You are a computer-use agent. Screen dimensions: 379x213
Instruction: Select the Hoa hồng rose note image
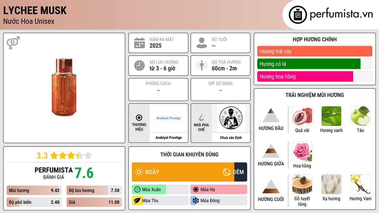point(302,151)
